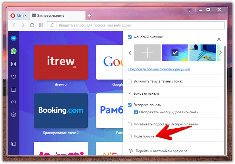This screenshot has width=235, height=164.
Task: Switch to the Экспресс-панель tab
Action: 58,16
